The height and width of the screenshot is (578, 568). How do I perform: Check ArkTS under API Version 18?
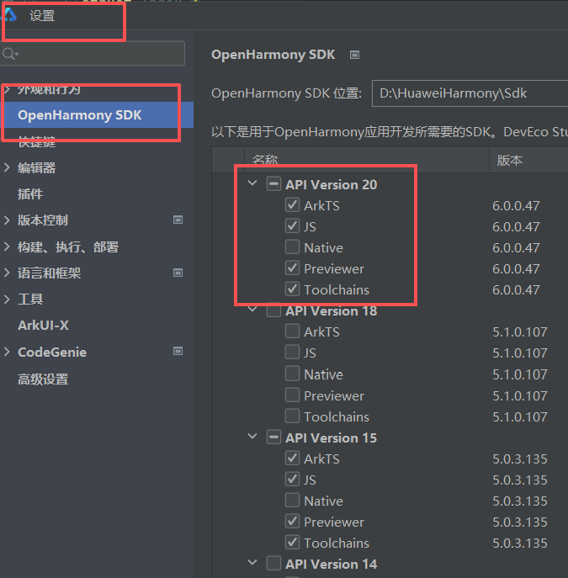292,331
